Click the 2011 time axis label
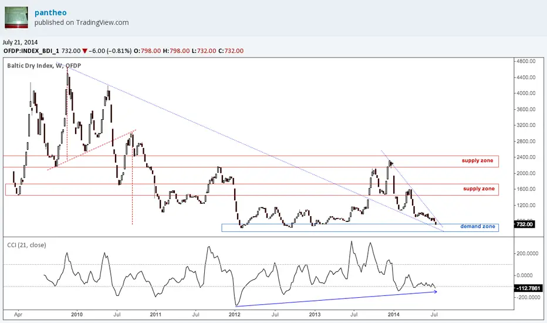The height and width of the screenshot is (323, 547). pyautogui.click(x=156, y=315)
